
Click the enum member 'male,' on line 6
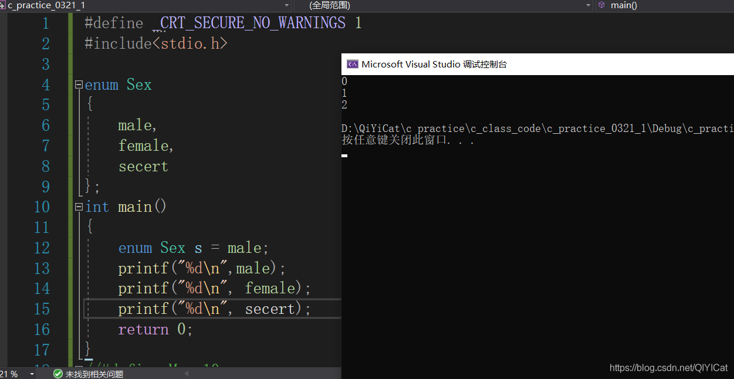click(x=138, y=126)
